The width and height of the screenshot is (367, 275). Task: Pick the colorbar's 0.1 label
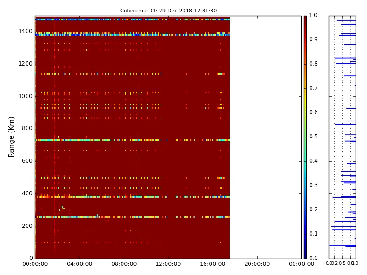pyautogui.click(x=313, y=234)
